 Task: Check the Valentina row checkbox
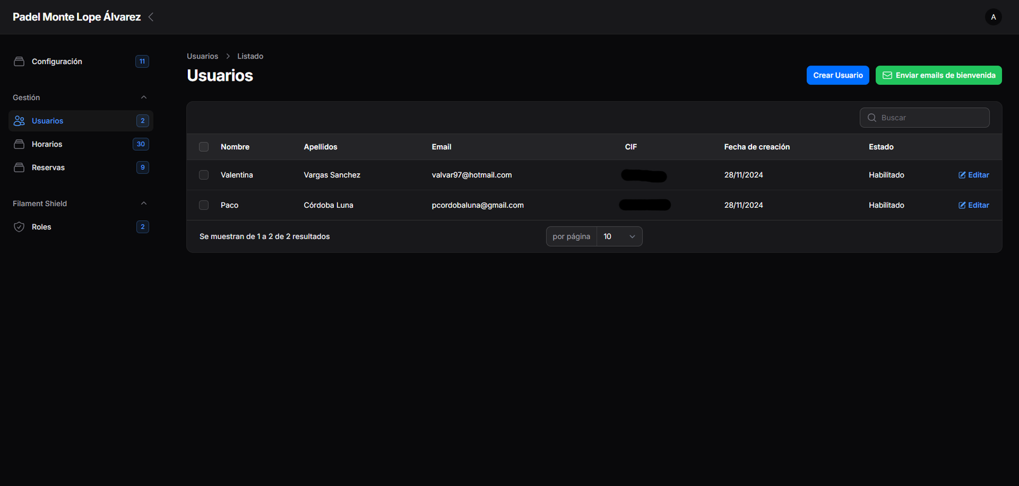click(204, 175)
